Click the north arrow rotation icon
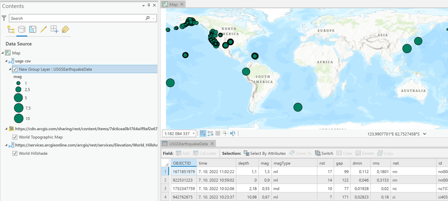Screen dimensions: 448x201 pyautogui.click(x=233, y=133)
